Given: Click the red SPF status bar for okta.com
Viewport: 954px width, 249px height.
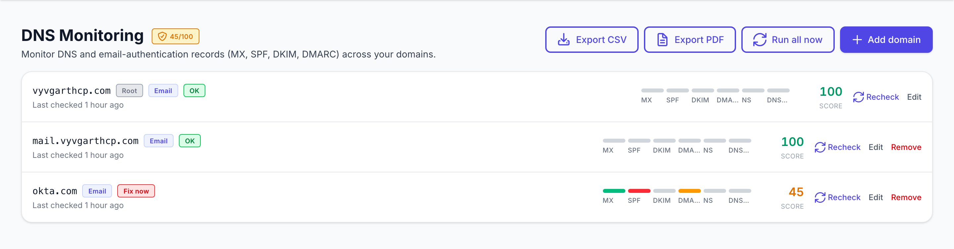Looking at the screenshot, I should point(639,191).
